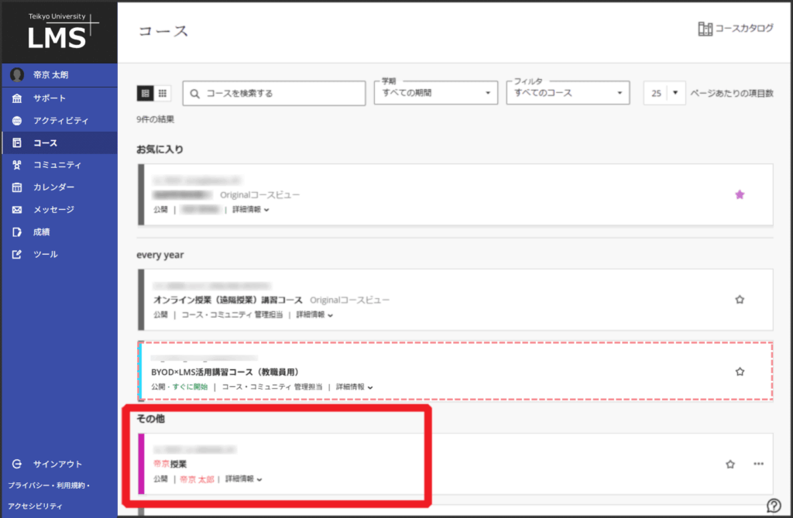Click the help question mark icon
This screenshot has width=793, height=518.
[x=773, y=506]
